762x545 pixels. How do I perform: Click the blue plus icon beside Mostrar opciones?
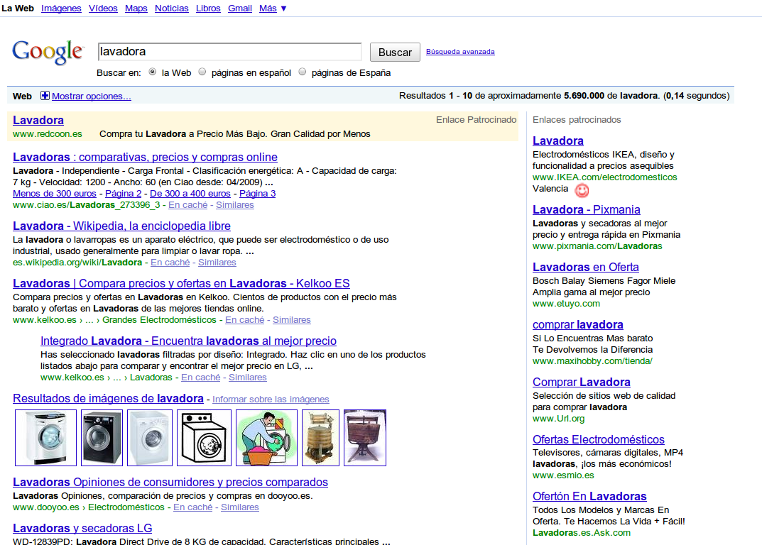tap(45, 96)
